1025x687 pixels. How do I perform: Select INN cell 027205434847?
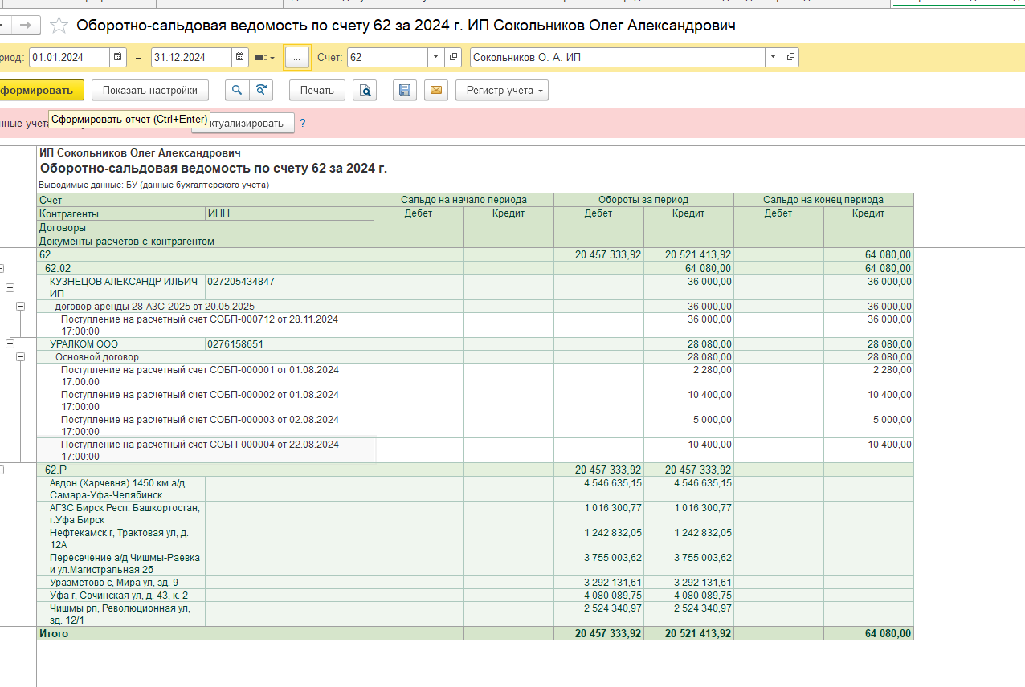pos(241,282)
